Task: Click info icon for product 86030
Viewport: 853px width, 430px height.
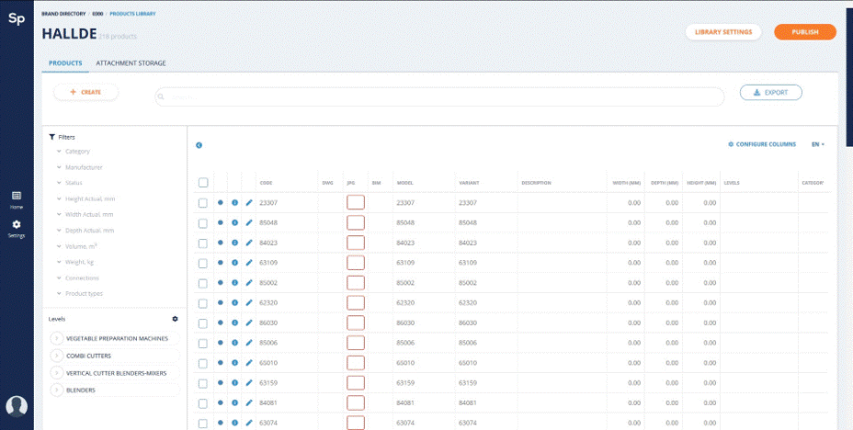Action: pos(234,322)
